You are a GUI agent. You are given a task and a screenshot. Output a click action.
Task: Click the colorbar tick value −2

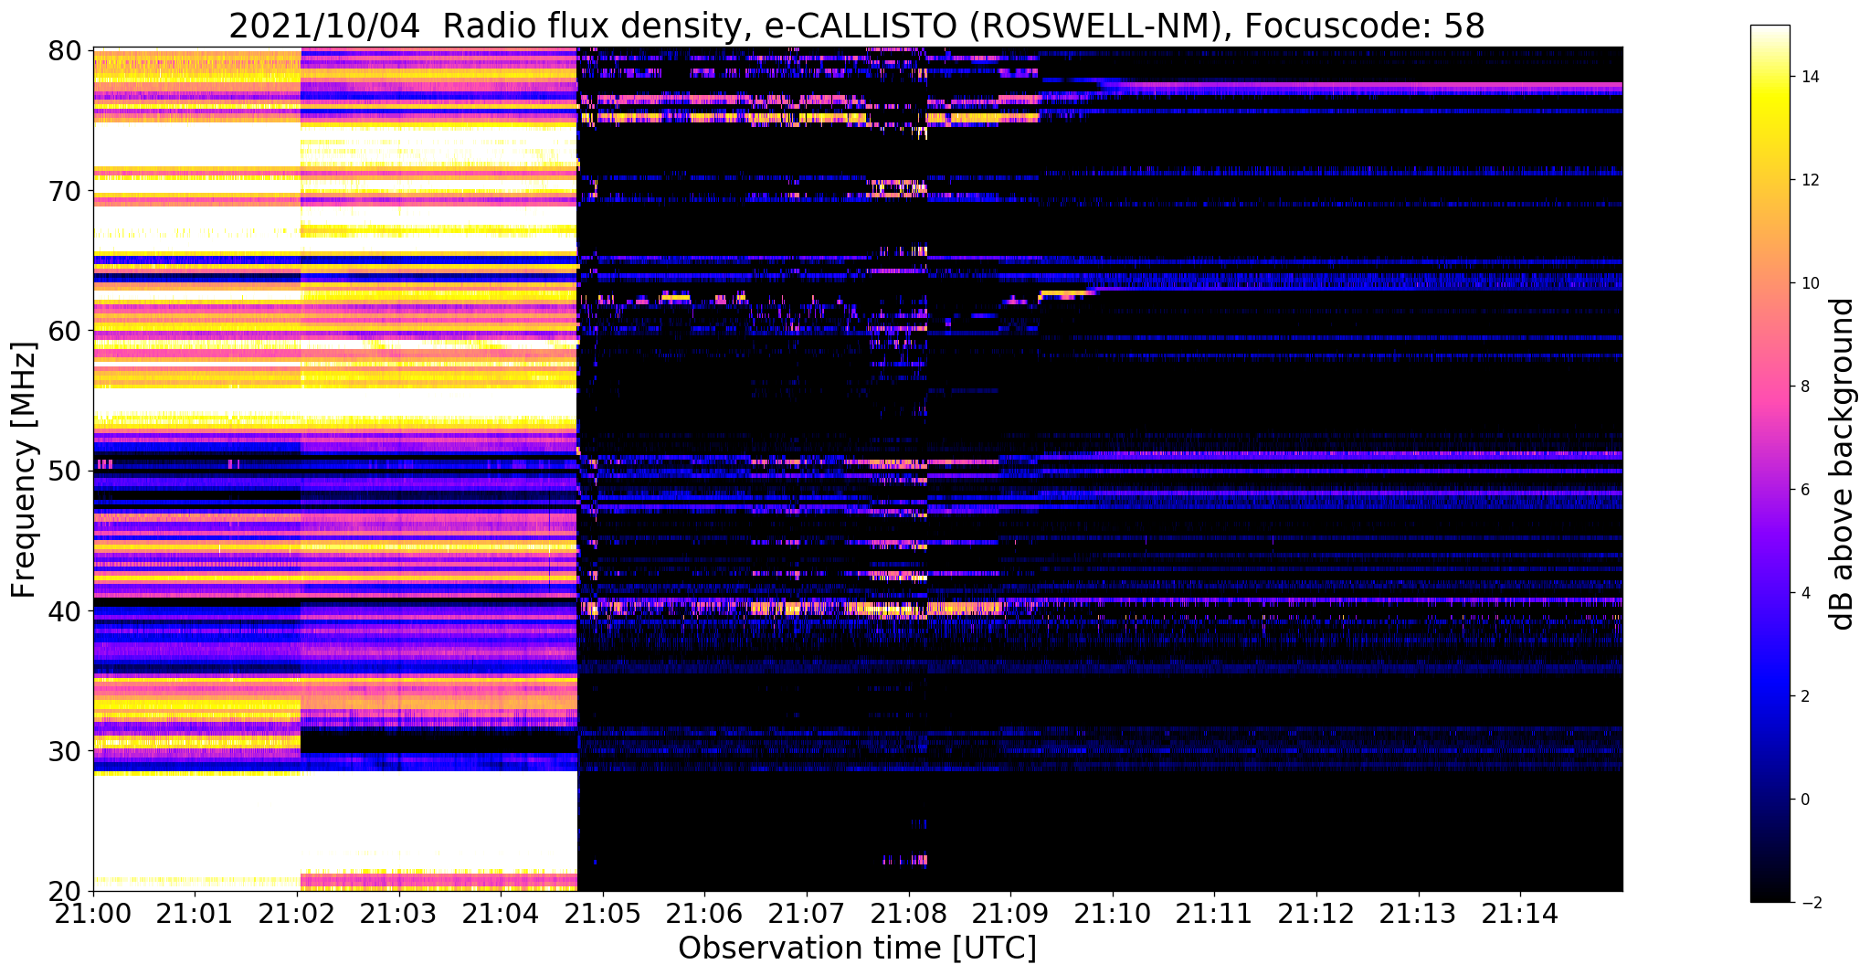[1810, 903]
